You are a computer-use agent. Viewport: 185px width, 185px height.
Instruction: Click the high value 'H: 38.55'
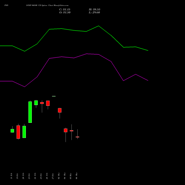click(94, 10)
